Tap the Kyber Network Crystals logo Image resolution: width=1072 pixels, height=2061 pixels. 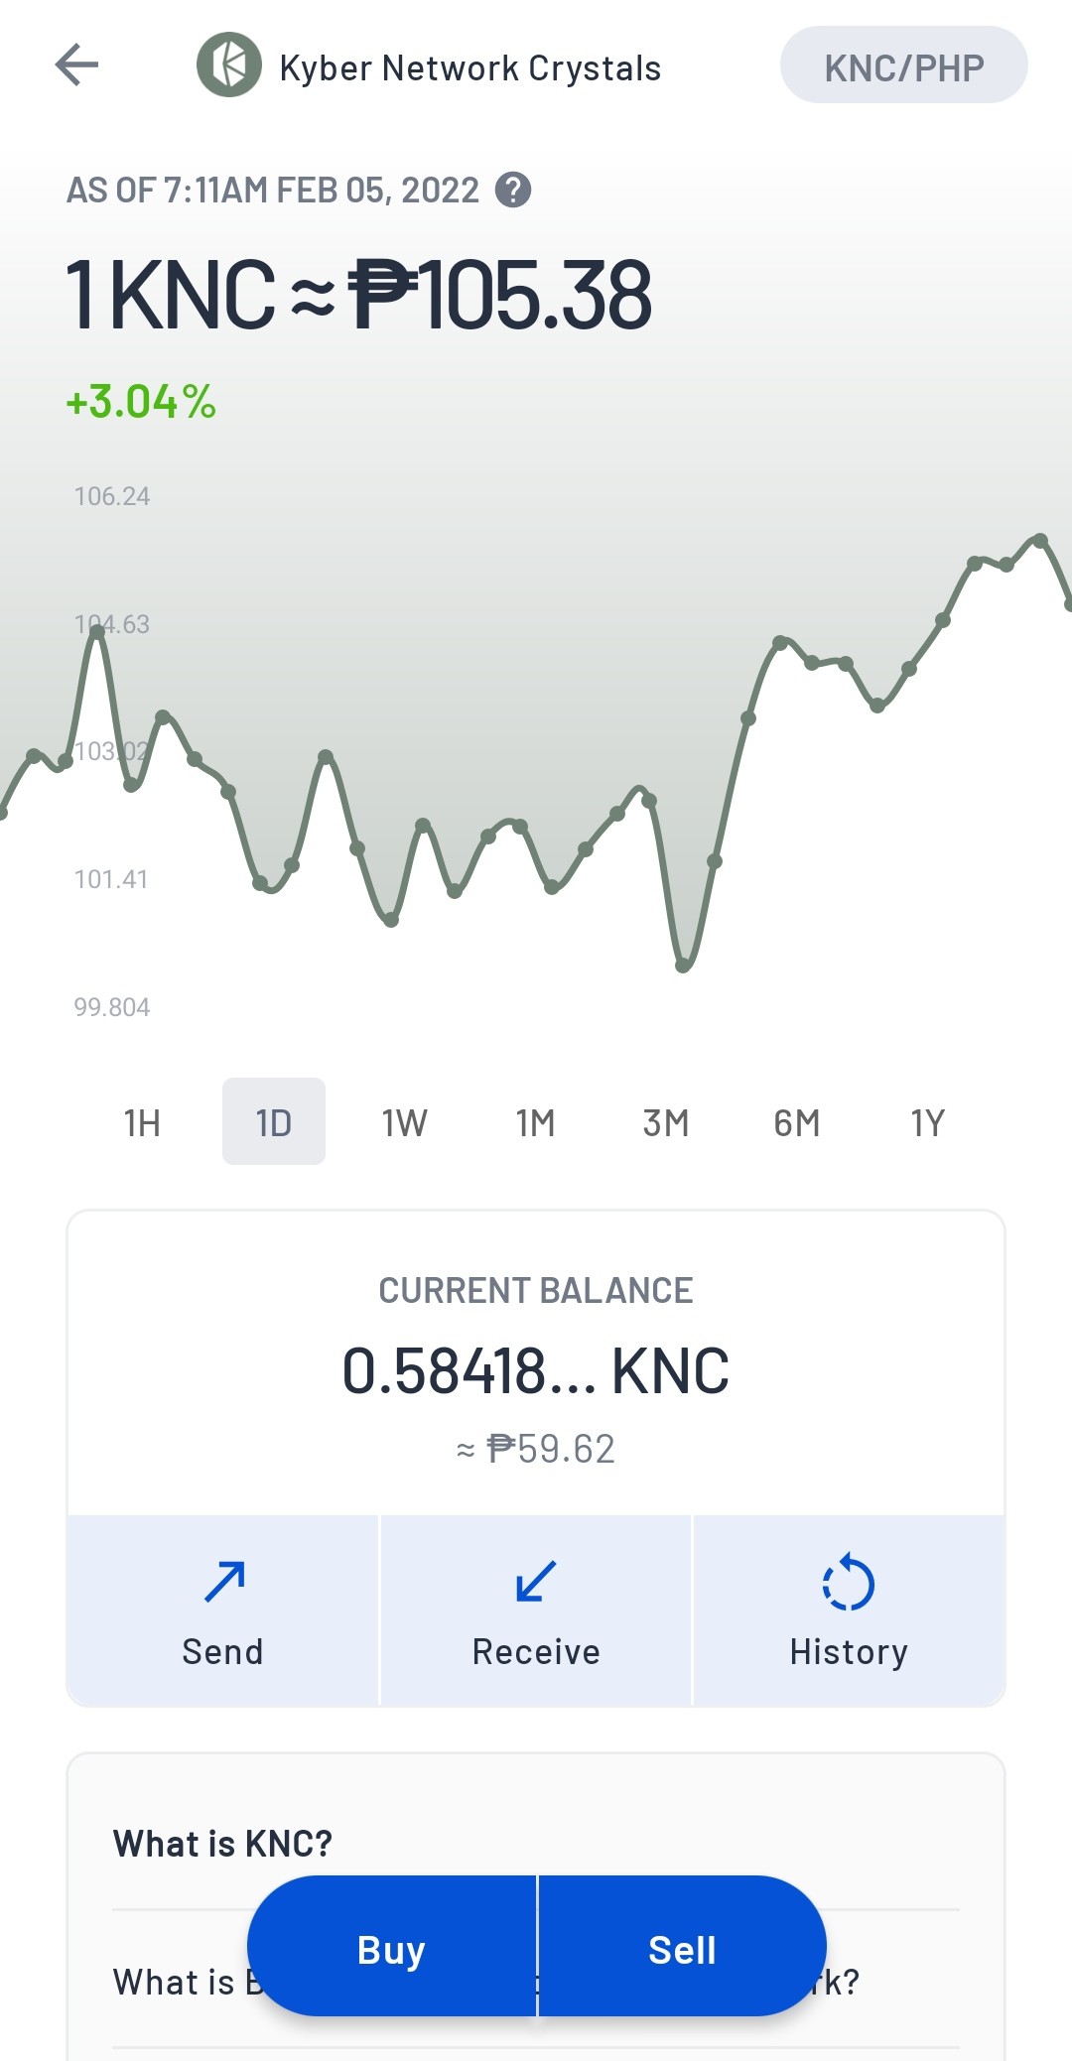[229, 65]
